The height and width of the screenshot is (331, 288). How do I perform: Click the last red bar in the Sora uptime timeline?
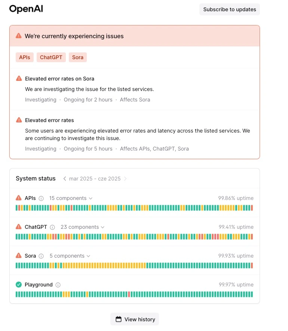coord(252,265)
